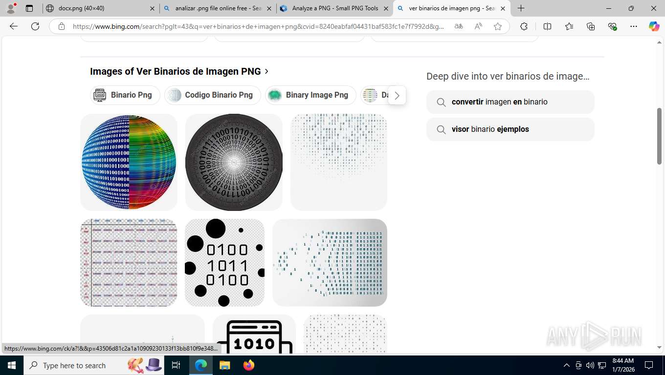Open the Favorites list icon

point(569,26)
